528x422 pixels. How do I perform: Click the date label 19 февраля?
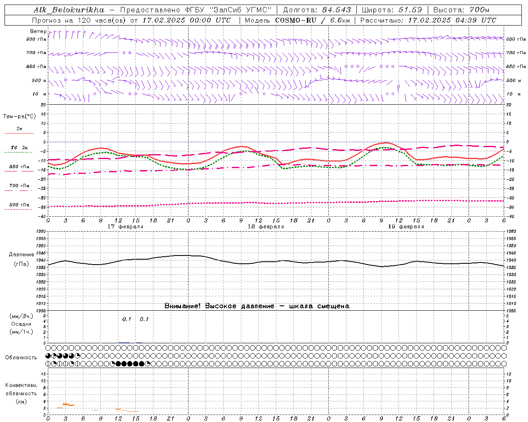point(406,227)
